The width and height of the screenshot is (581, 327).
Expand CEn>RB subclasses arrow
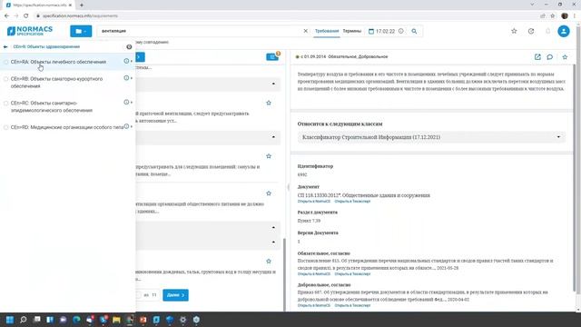click(x=132, y=78)
